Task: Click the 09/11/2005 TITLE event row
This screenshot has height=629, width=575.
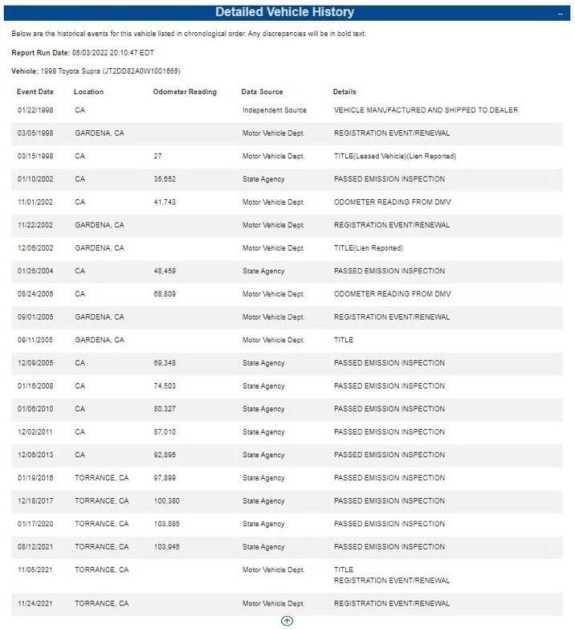Action: [287, 340]
